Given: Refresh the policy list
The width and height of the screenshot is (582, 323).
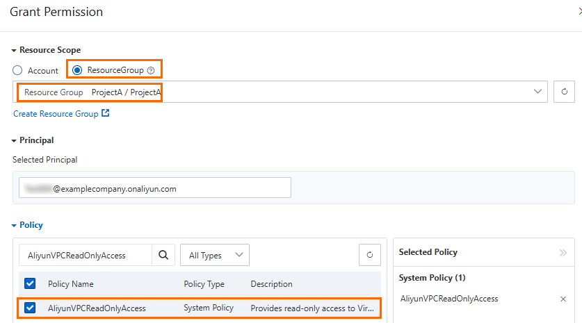Looking at the screenshot, I should coord(370,255).
